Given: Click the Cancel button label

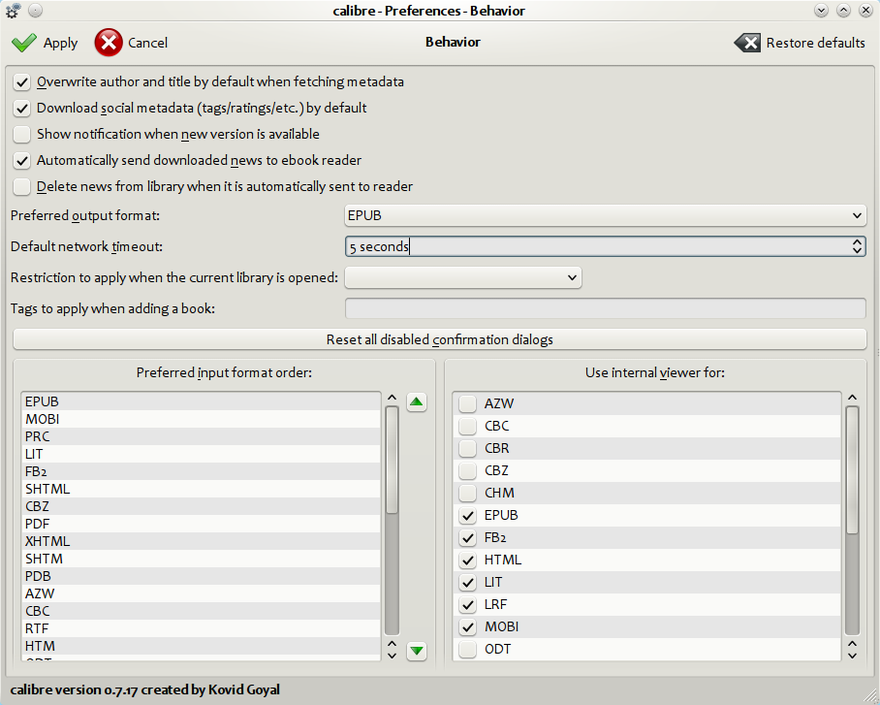Looking at the screenshot, I should tap(147, 43).
